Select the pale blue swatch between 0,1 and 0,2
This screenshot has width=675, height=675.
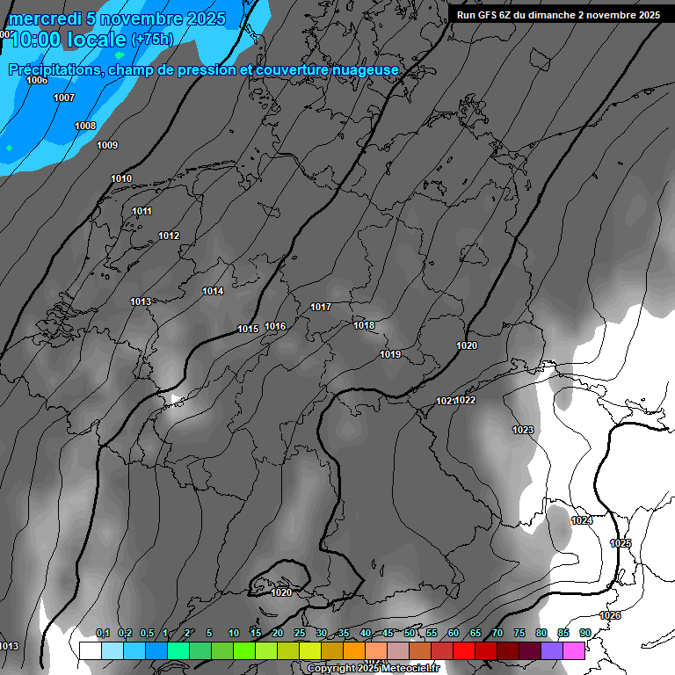tap(112, 650)
